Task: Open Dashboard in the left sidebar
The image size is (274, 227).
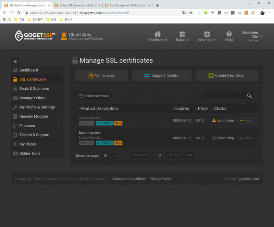Action: [37, 70]
